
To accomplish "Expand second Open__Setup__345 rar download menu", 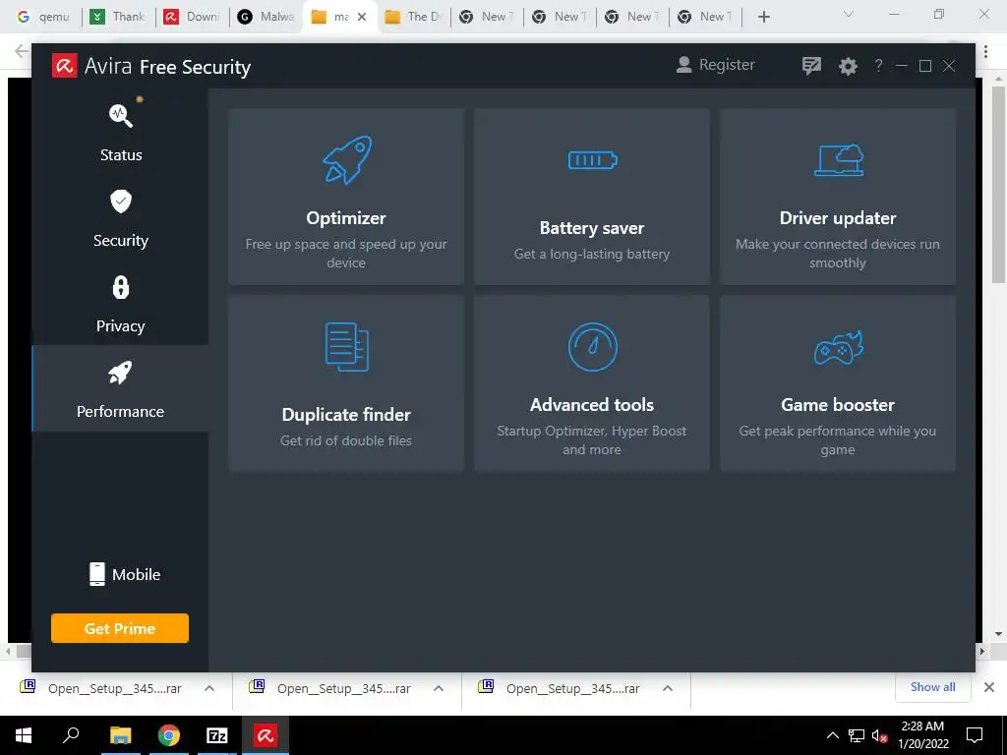I will click(439, 688).
